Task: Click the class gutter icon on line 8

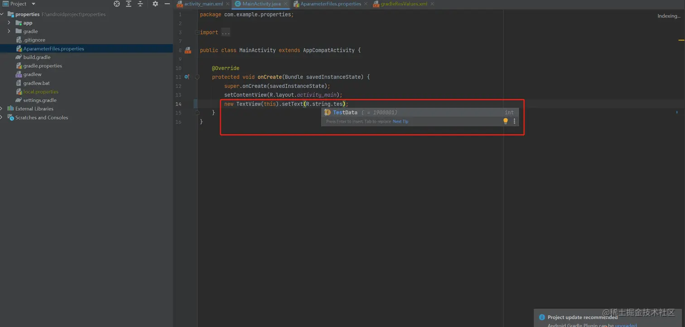Action: 188,50
